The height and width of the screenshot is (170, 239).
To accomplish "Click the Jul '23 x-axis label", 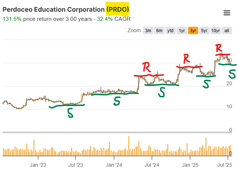I will pyautogui.click(x=75, y=165).
